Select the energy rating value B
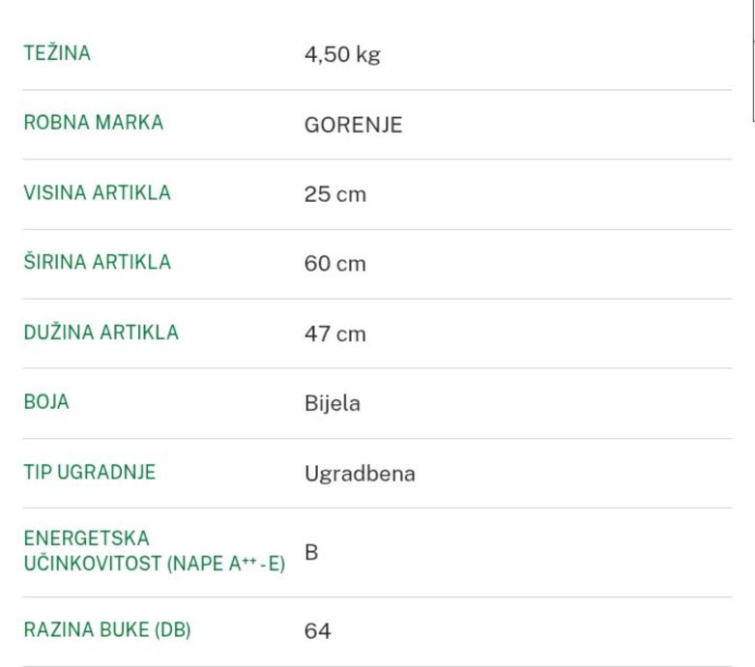Screen dimensions: 755x667 [311, 553]
